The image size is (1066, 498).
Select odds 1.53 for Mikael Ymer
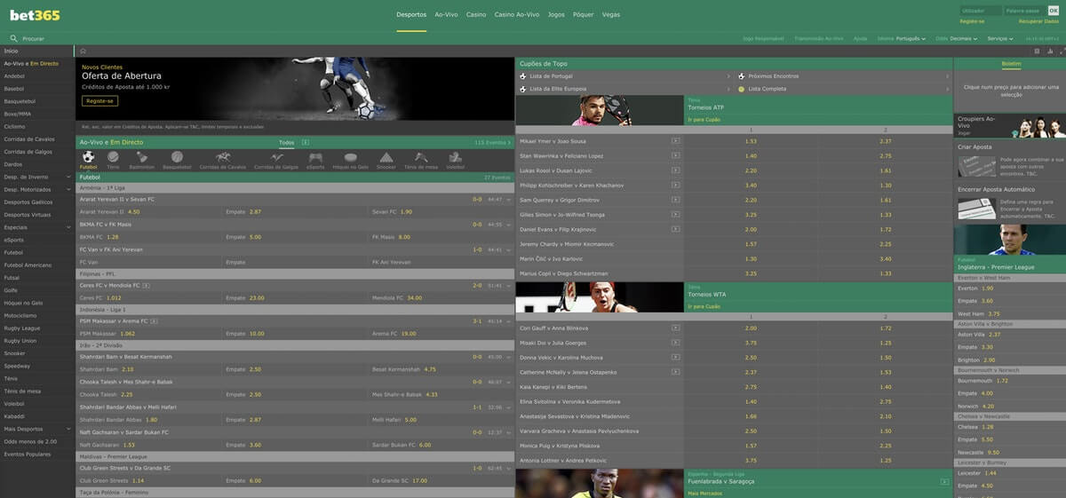[x=752, y=141]
